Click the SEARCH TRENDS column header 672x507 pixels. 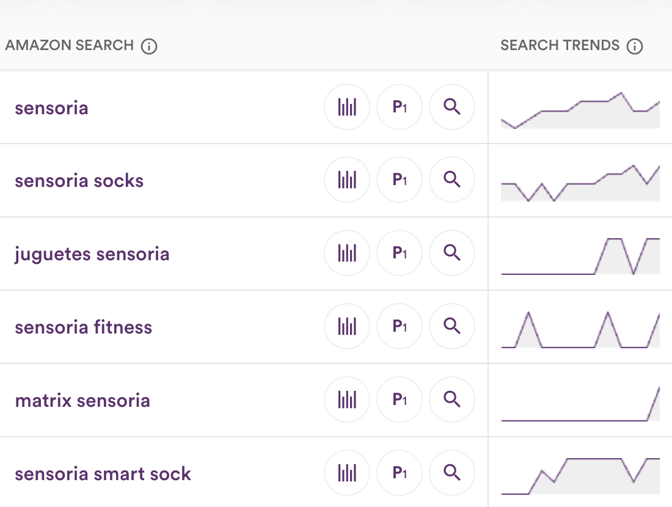[560, 45]
